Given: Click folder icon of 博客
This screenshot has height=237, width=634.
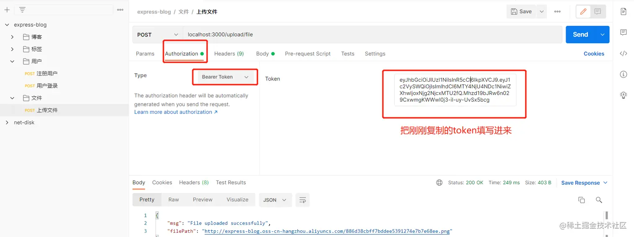Looking at the screenshot, I should pyautogui.click(x=26, y=37).
